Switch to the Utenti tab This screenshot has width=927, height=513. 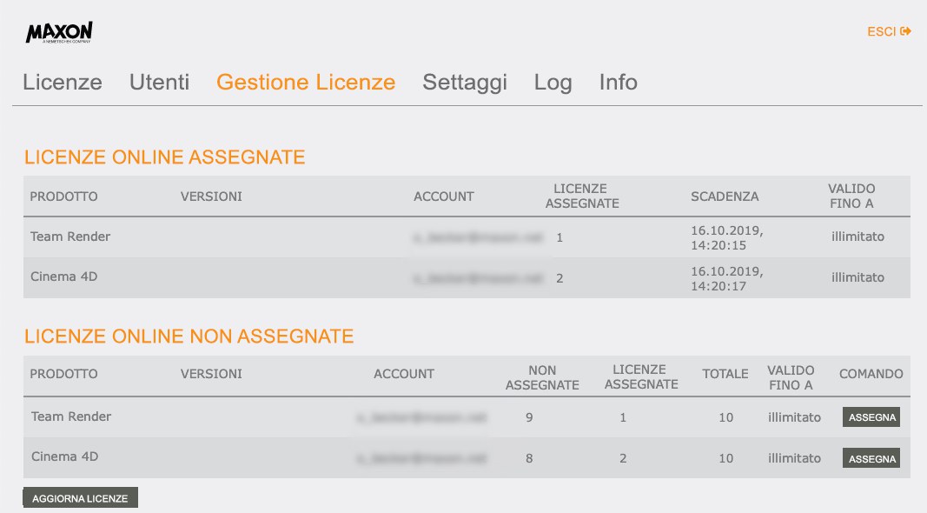(159, 83)
